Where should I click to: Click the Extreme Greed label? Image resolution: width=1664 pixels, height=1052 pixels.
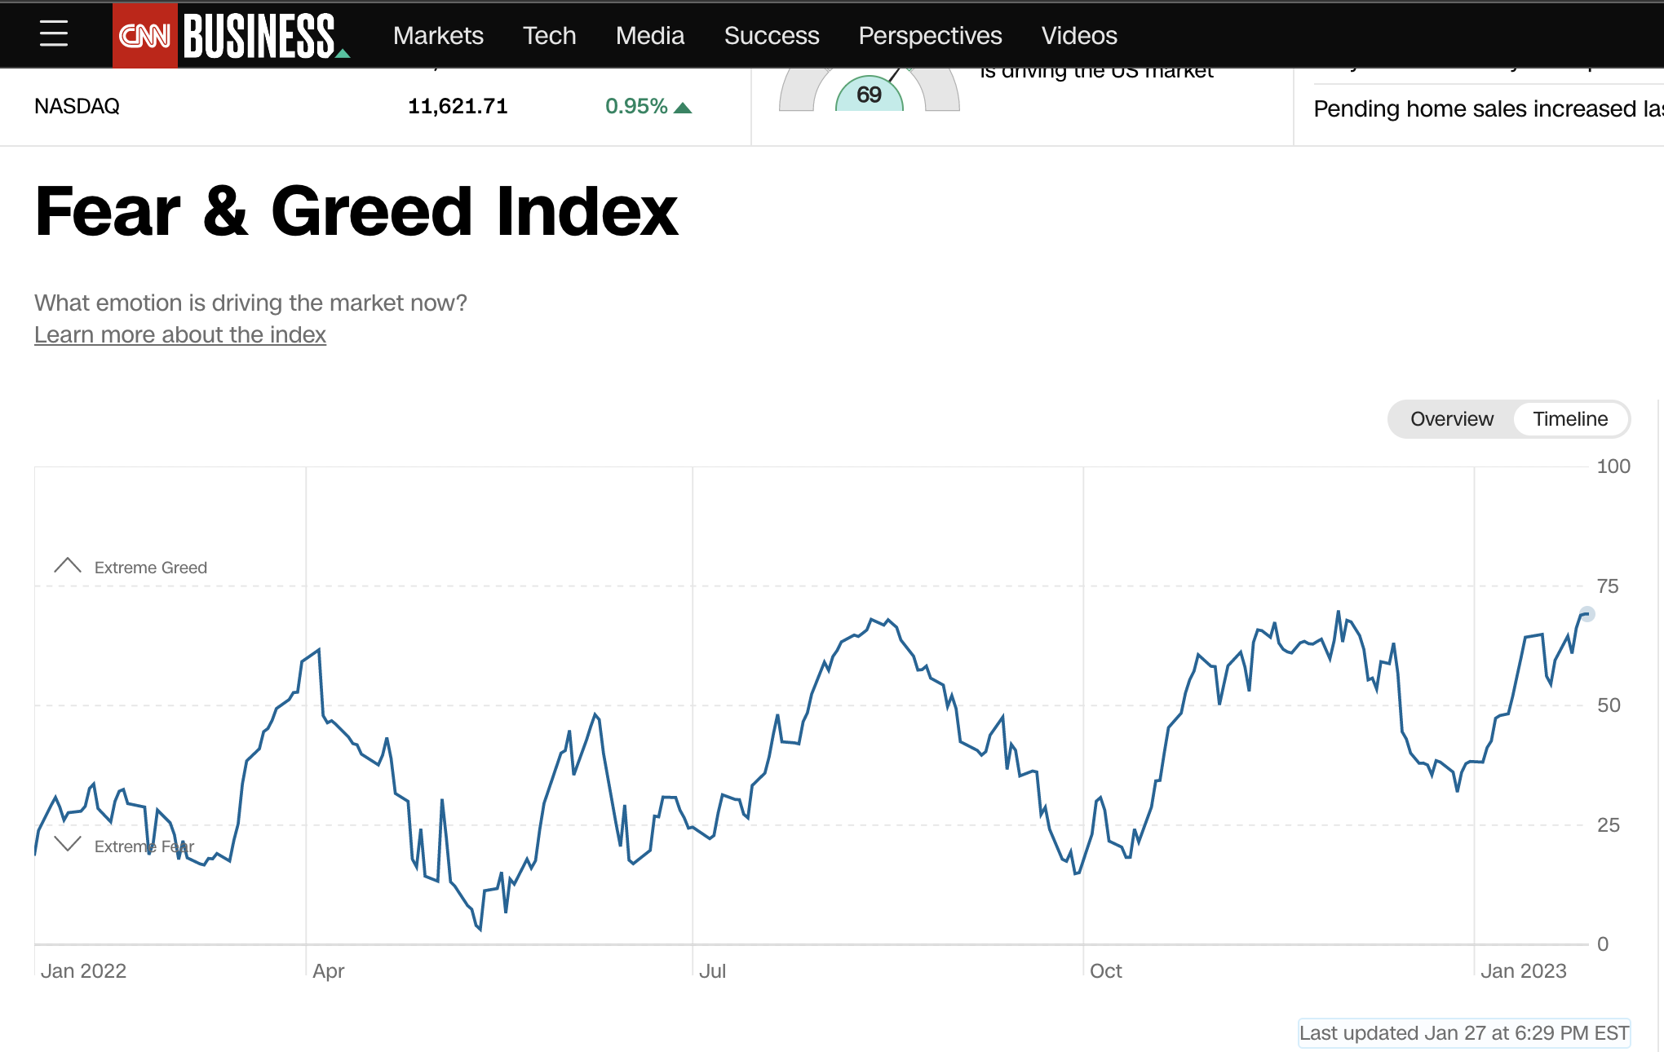pos(151,568)
